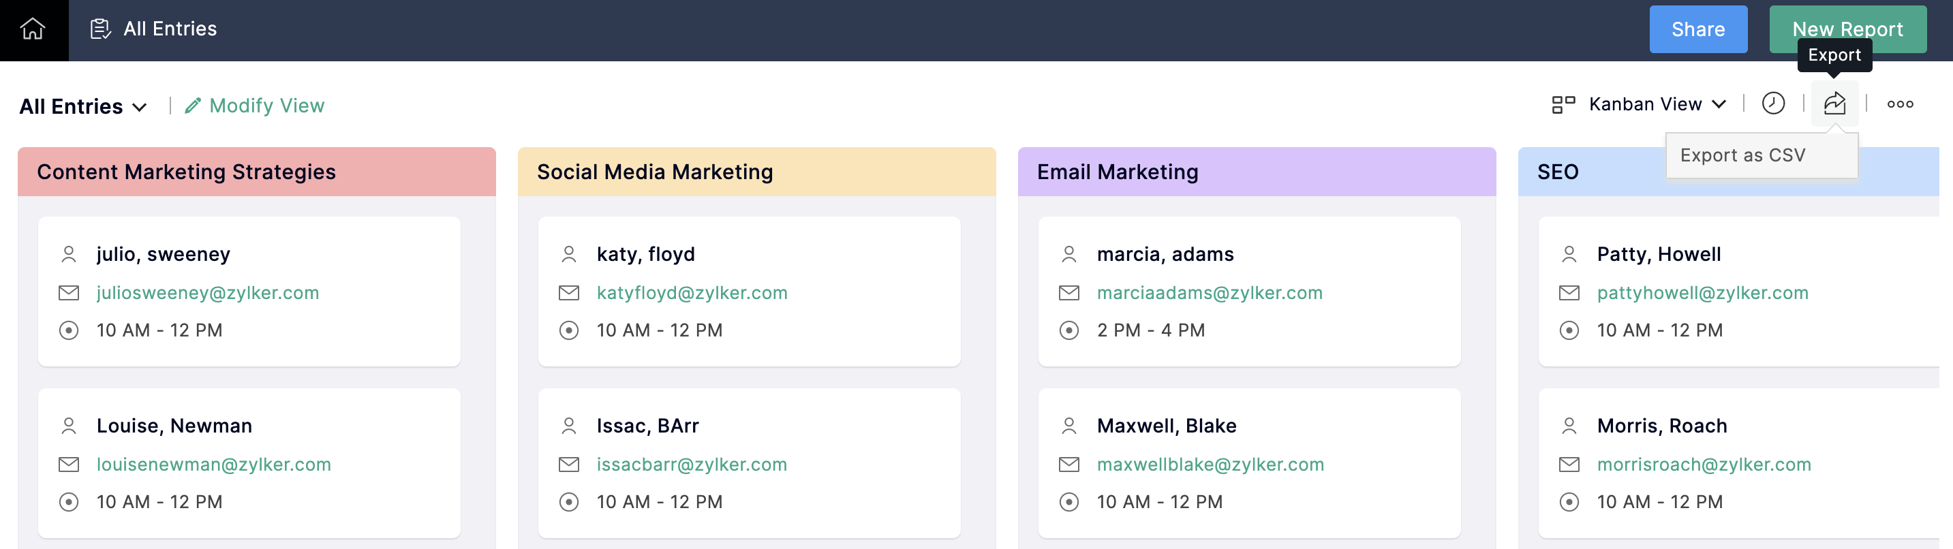Open the three-dot more options menu

pyautogui.click(x=1900, y=105)
